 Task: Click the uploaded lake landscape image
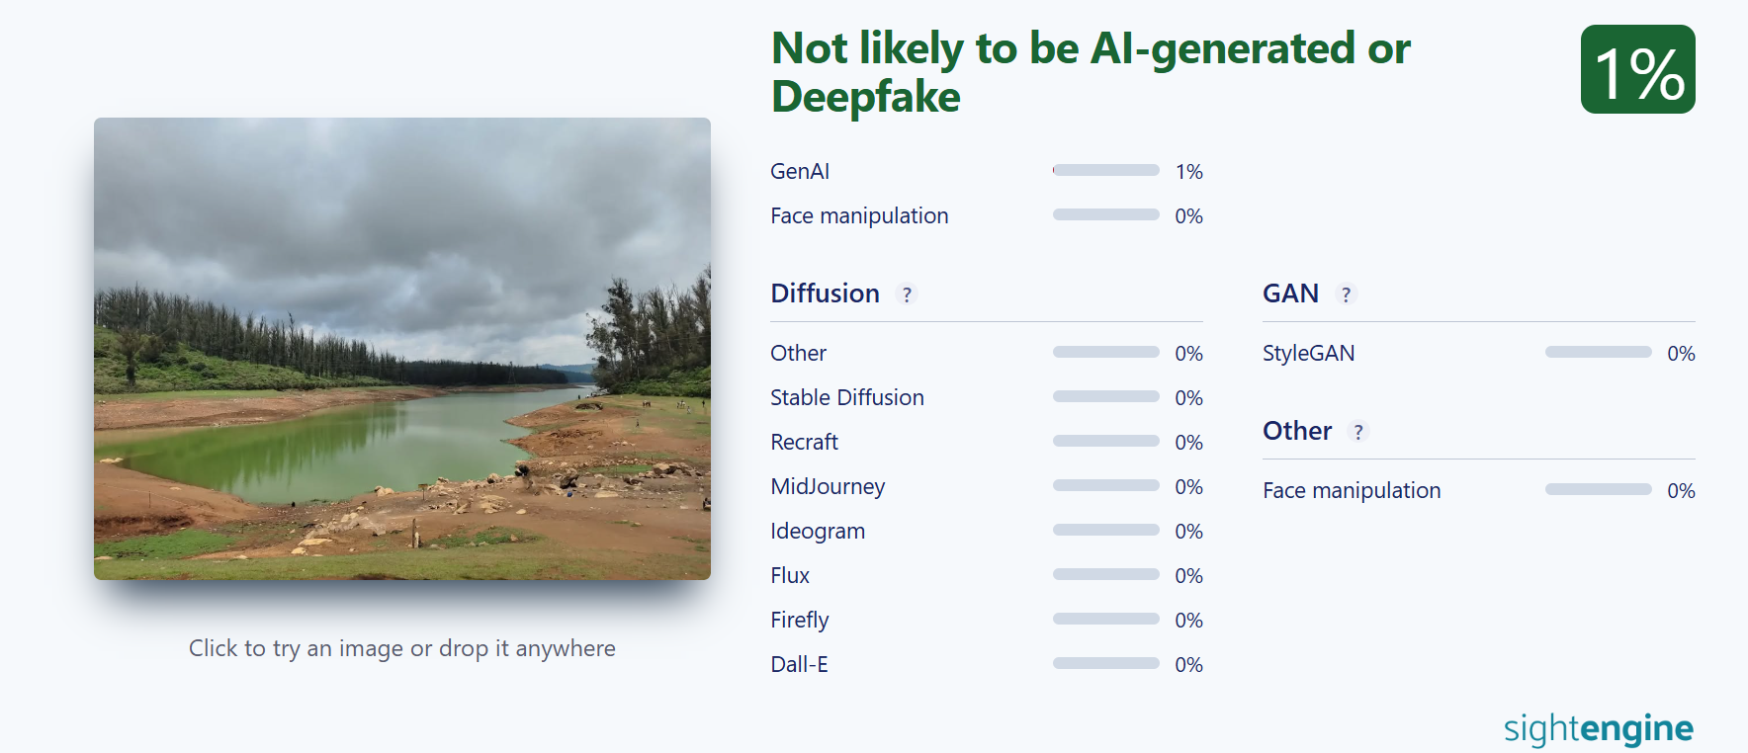(x=402, y=349)
